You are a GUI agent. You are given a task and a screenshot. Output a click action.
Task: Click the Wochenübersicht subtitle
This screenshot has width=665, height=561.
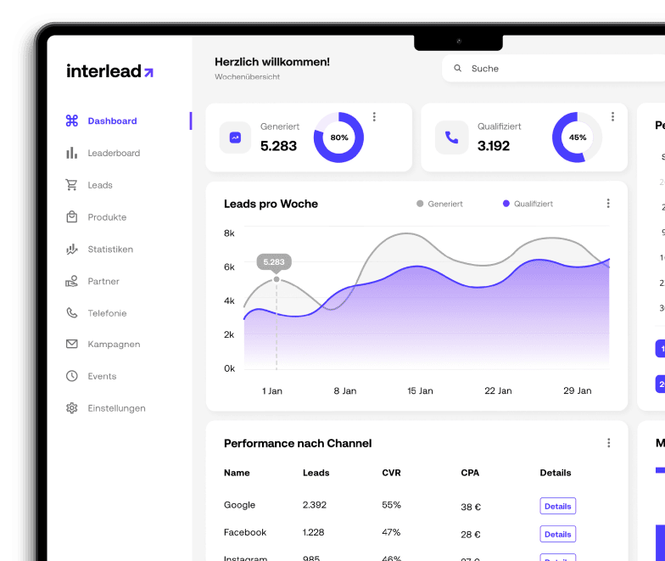pyautogui.click(x=247, y=76)
